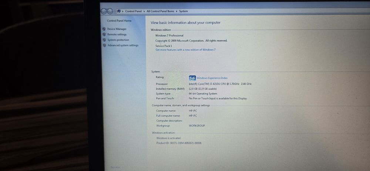Expand the arrow before Control Panel breadcrumb
The width and height of the screenshot is (370, 171).
[x=123, y=11]
